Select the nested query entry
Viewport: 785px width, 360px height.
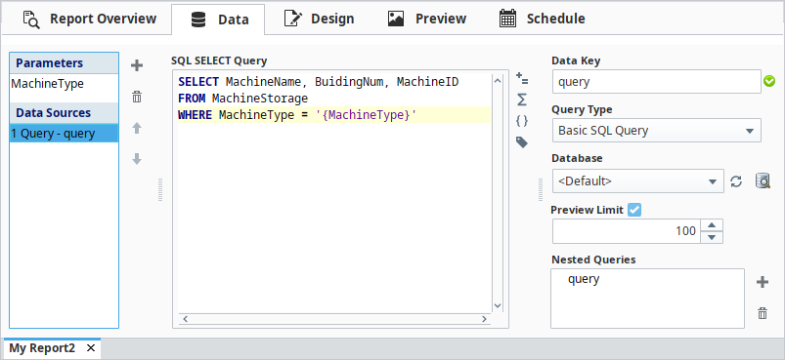point(584,279)
